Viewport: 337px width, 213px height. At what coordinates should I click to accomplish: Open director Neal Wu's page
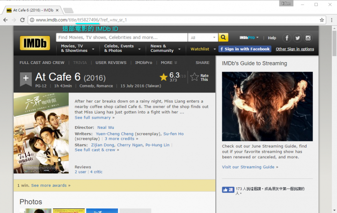(105, 128)
